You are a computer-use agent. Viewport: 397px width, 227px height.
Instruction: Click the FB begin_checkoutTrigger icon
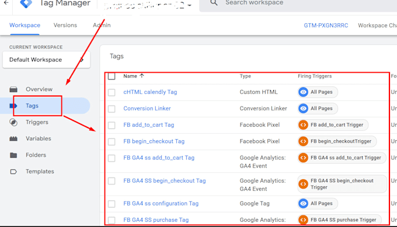coord(303,141)
